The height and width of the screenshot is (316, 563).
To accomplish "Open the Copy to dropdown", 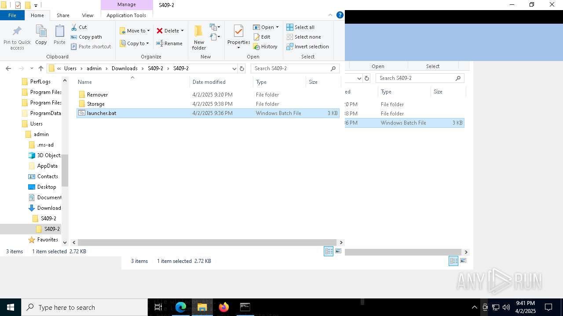I will pos(135,43).
